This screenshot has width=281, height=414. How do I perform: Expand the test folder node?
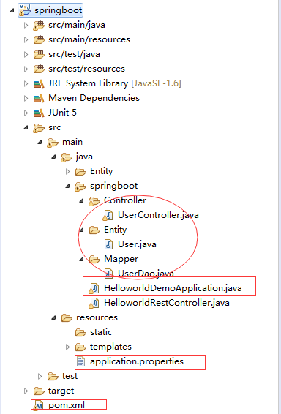[x=40, y=376]
